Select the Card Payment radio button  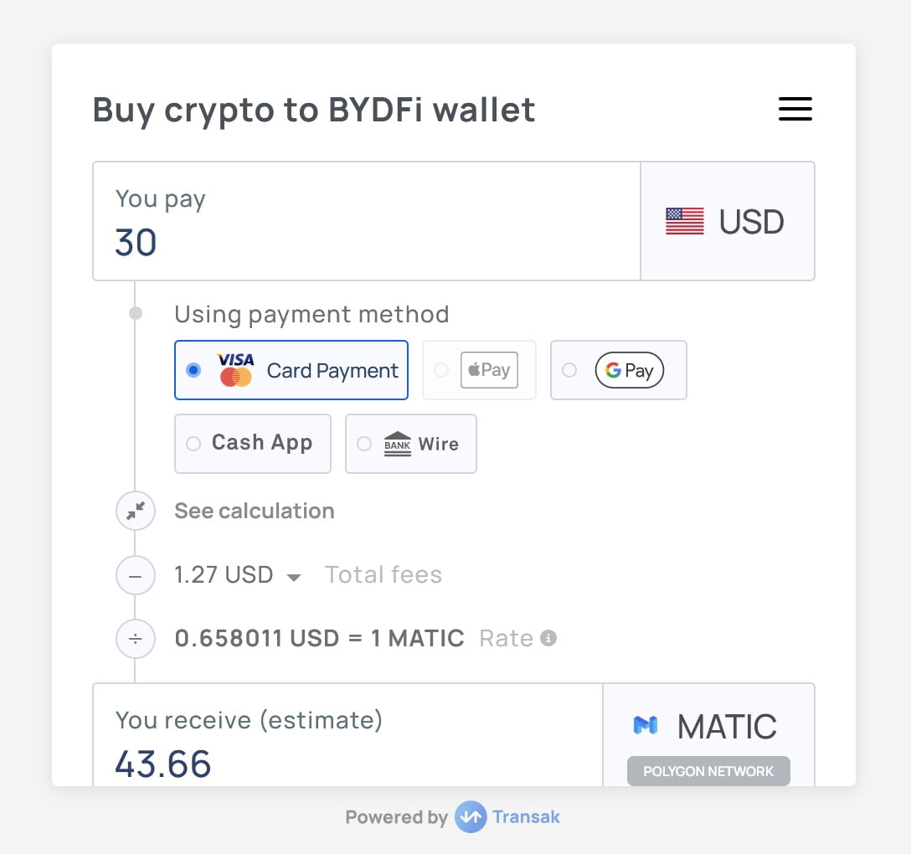pyautogui.click(x=193, y=369)
